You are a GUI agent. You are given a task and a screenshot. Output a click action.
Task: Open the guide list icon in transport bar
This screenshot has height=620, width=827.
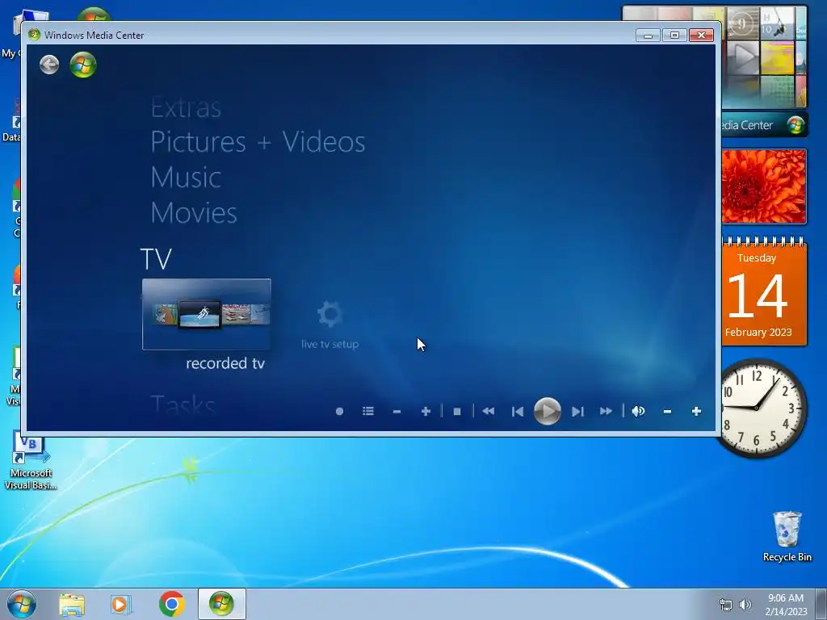(368, 411)
